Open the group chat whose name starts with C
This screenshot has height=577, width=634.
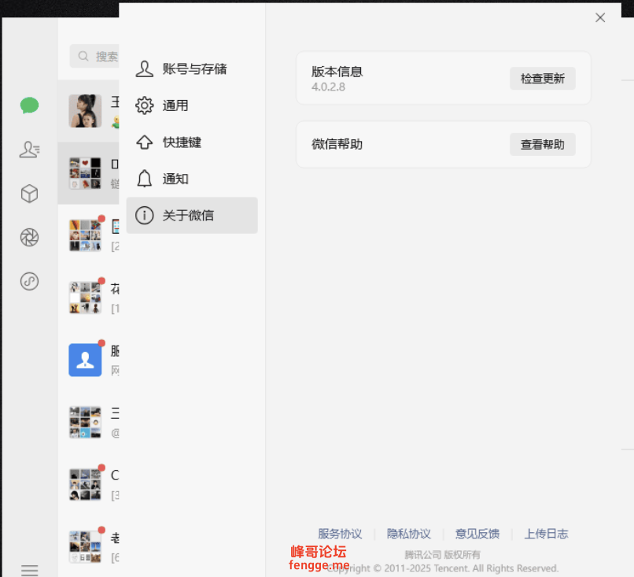[x=88, y=485]
